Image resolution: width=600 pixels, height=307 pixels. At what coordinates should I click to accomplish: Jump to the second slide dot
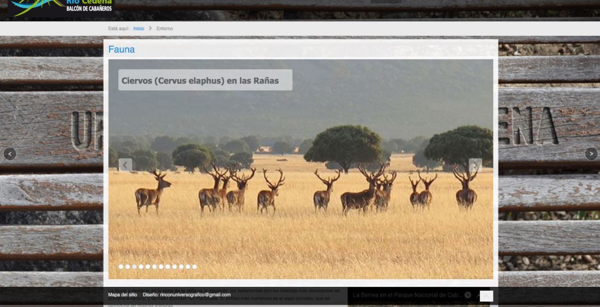tap(128, 267)
